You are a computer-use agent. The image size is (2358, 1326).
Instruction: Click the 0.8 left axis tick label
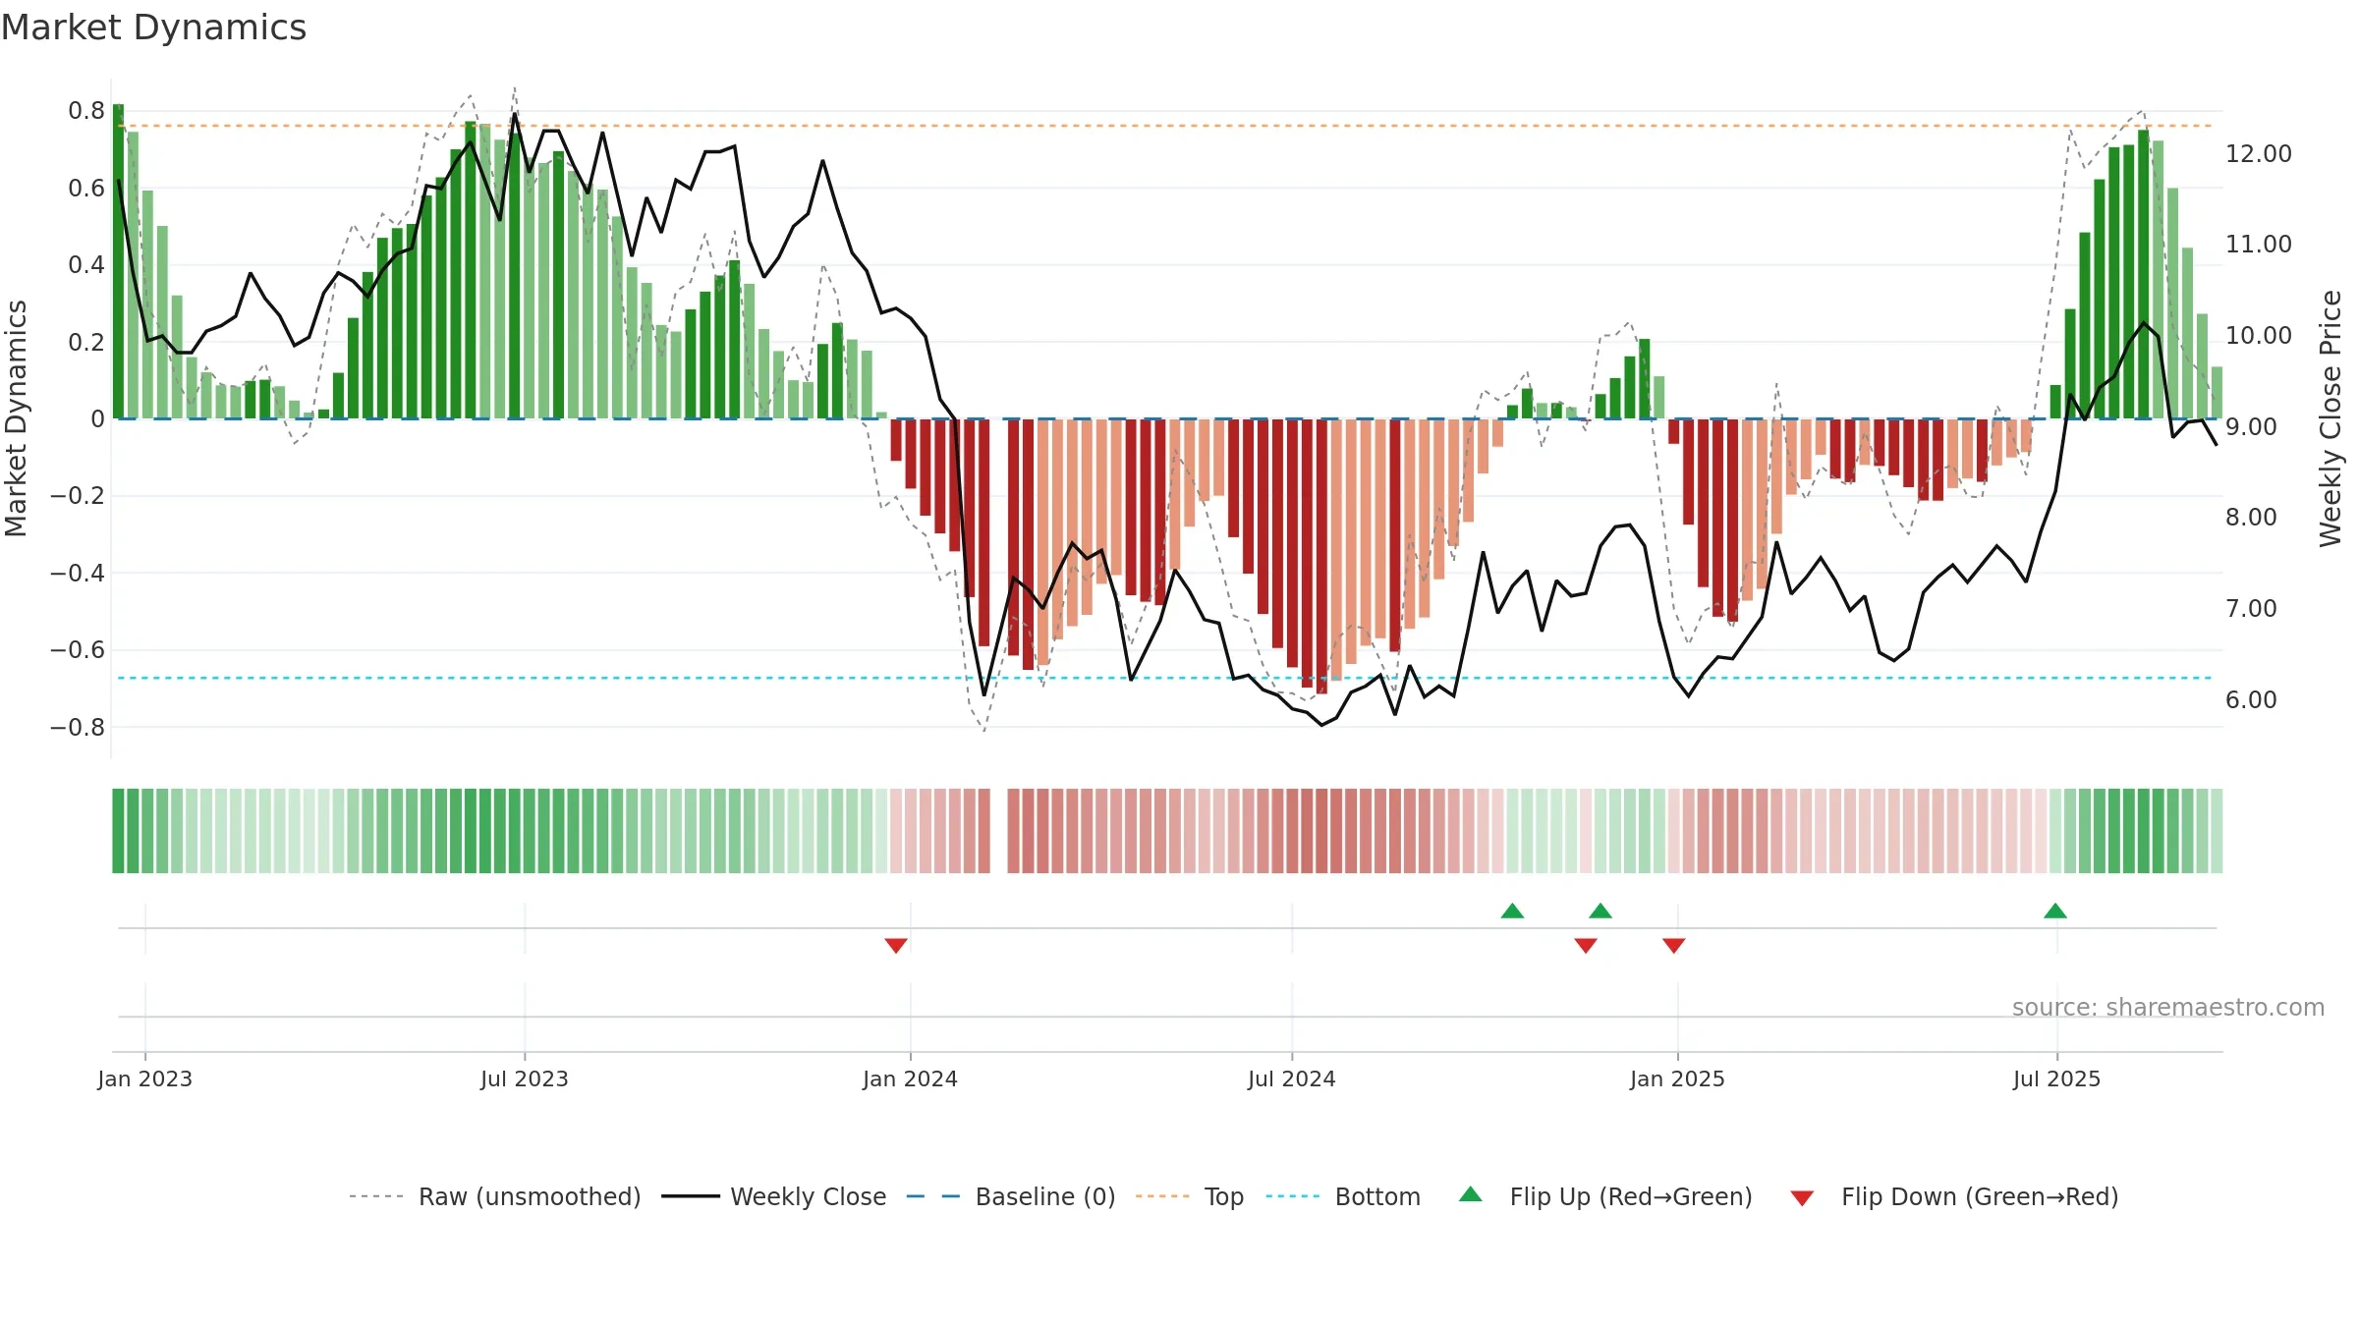pos(86,110)
